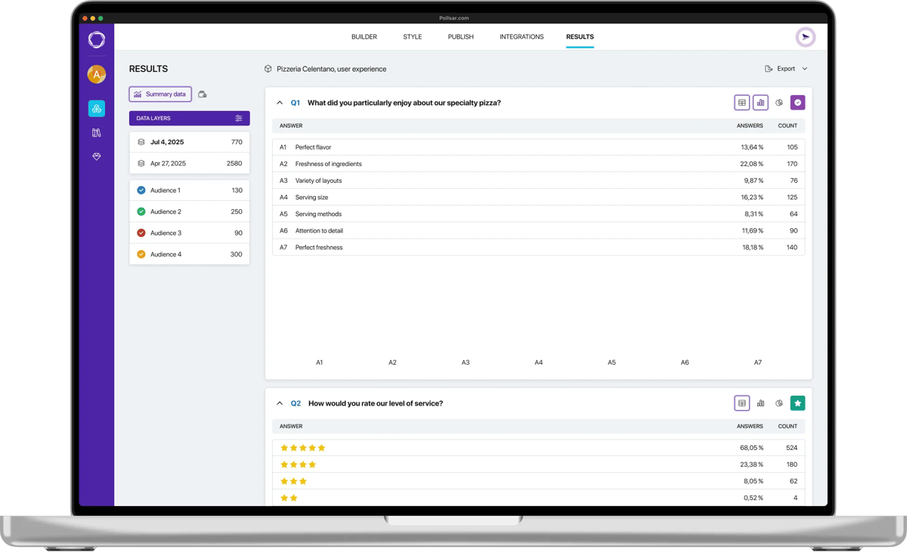The height and width of the screenshot is (552, 907).
Task: Open the library books icon in sidebar
Action: click(97, 133)
